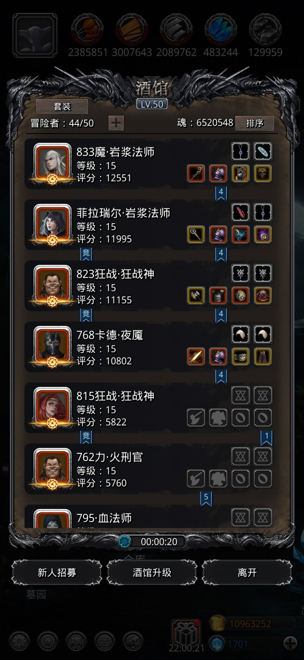304x660 pixels.
Task: Tap the 00:00:20 refresh timer
Action: point(152,541)
